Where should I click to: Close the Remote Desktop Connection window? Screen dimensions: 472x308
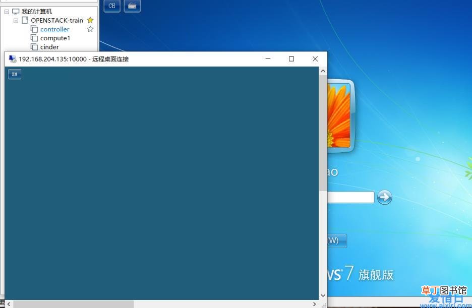click(315, 59)
